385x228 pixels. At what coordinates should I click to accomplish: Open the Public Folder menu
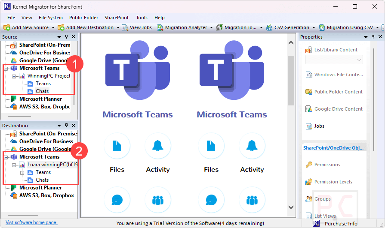83,18
